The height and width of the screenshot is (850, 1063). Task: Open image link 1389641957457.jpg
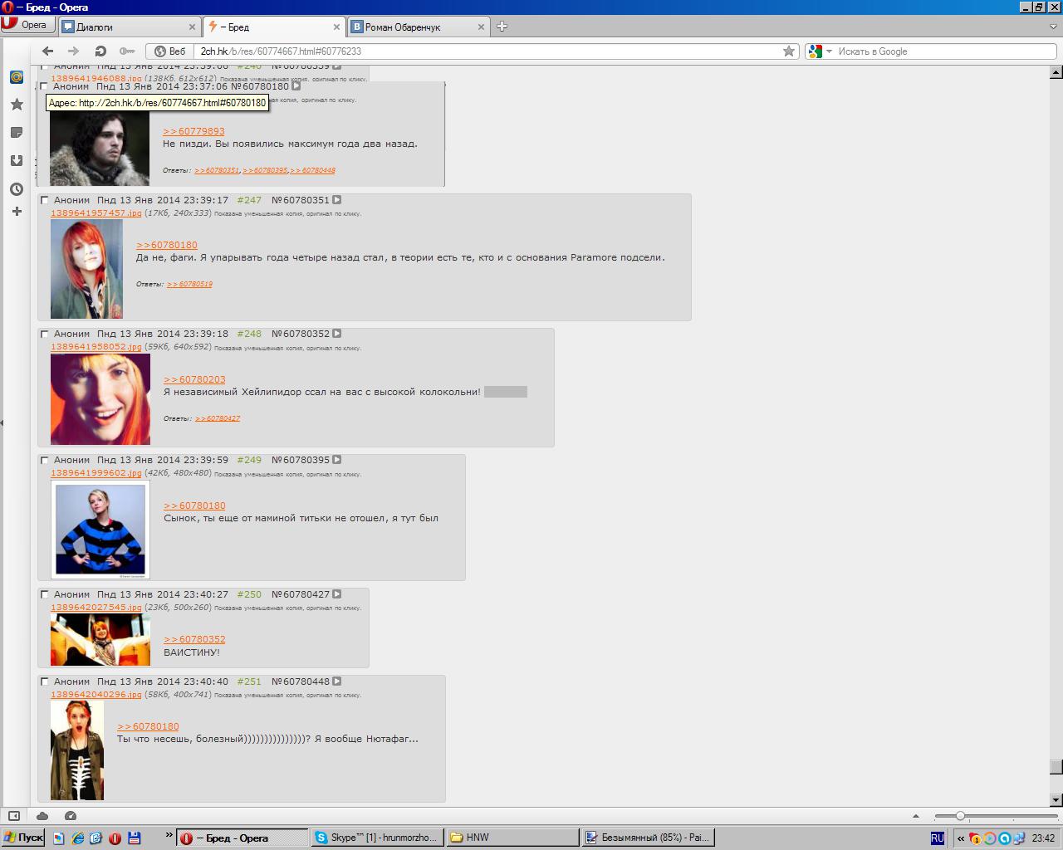96,213
